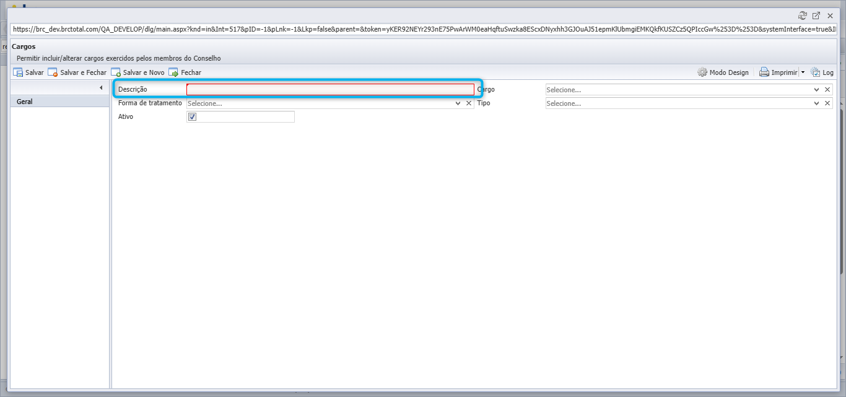This screenshot has height=397, width=846.
Task: Clear the Forma de tratamento selection
Action: tap(469, 103)
